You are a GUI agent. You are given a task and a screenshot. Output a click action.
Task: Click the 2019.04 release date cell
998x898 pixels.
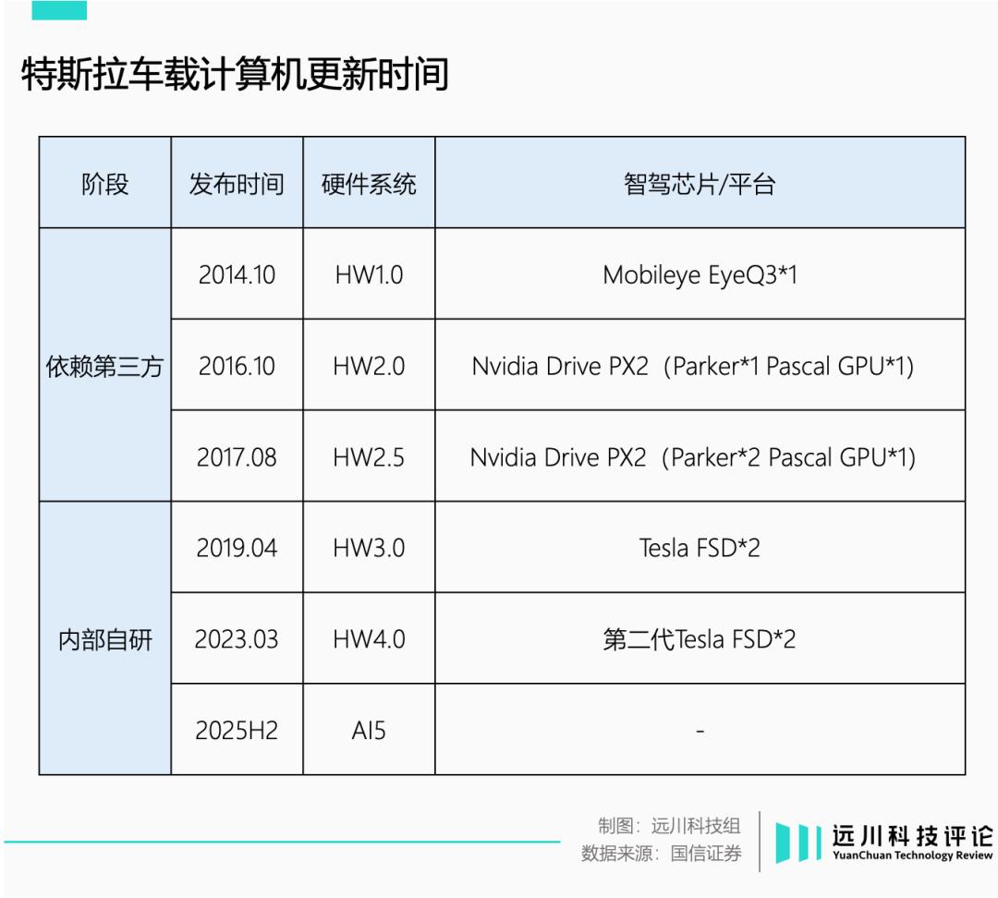[237, 547]
